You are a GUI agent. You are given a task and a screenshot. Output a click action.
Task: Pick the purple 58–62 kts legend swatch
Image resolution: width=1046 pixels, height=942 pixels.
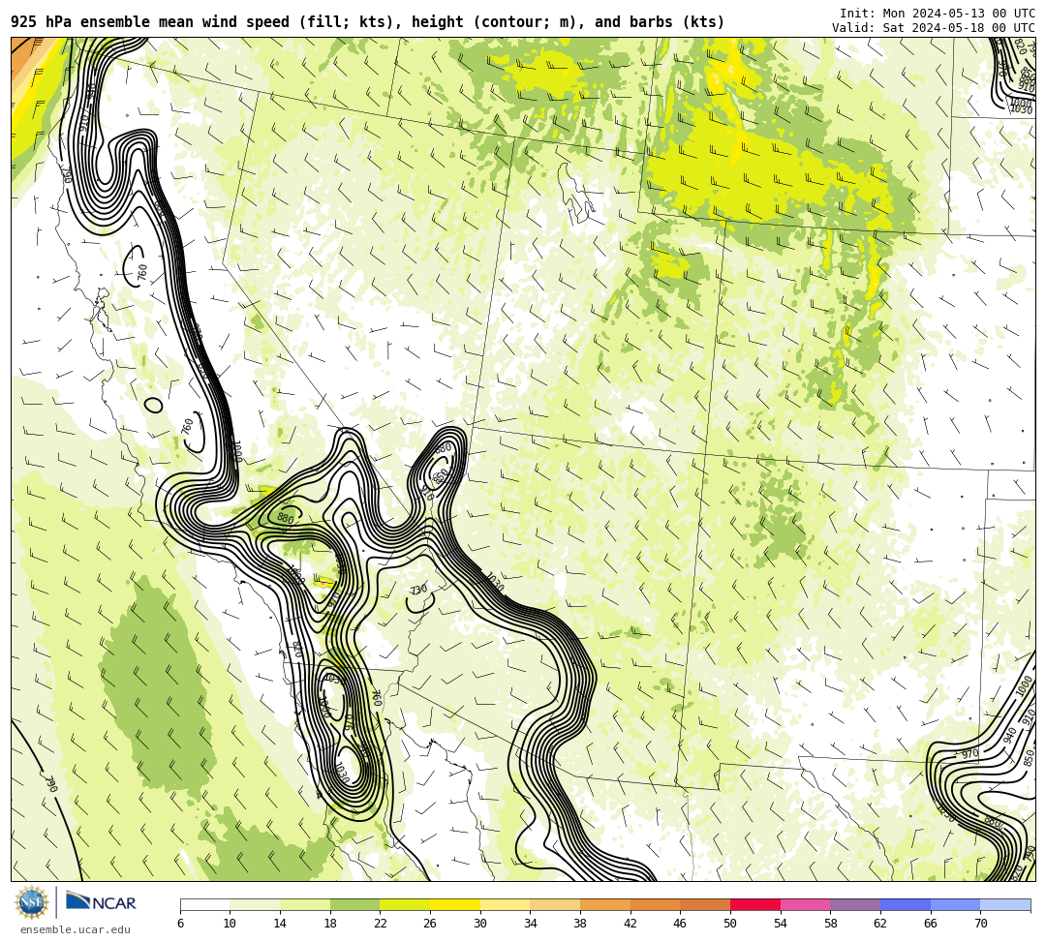855,904
